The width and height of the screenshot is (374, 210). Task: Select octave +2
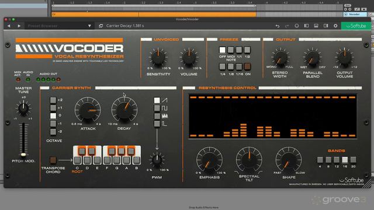point(53,100)
